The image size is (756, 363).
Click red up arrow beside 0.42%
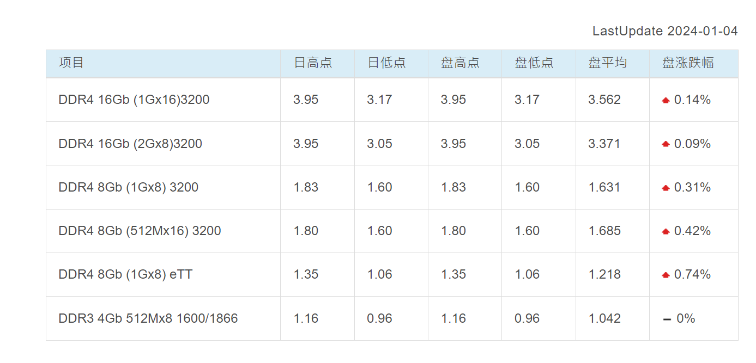(x=666, y=231)
